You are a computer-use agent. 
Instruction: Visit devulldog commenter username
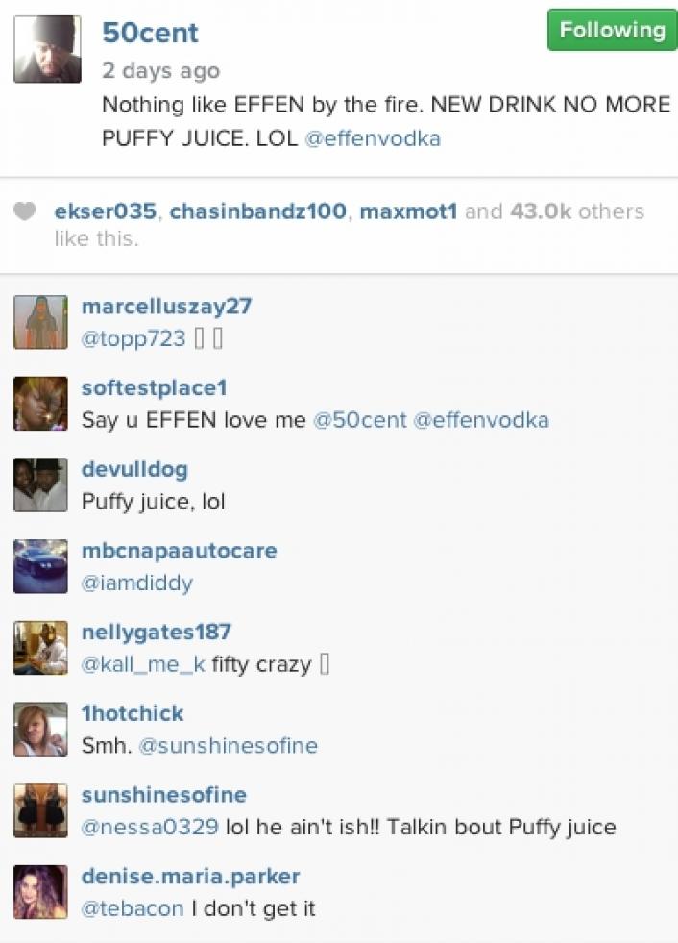pos(134,469)
